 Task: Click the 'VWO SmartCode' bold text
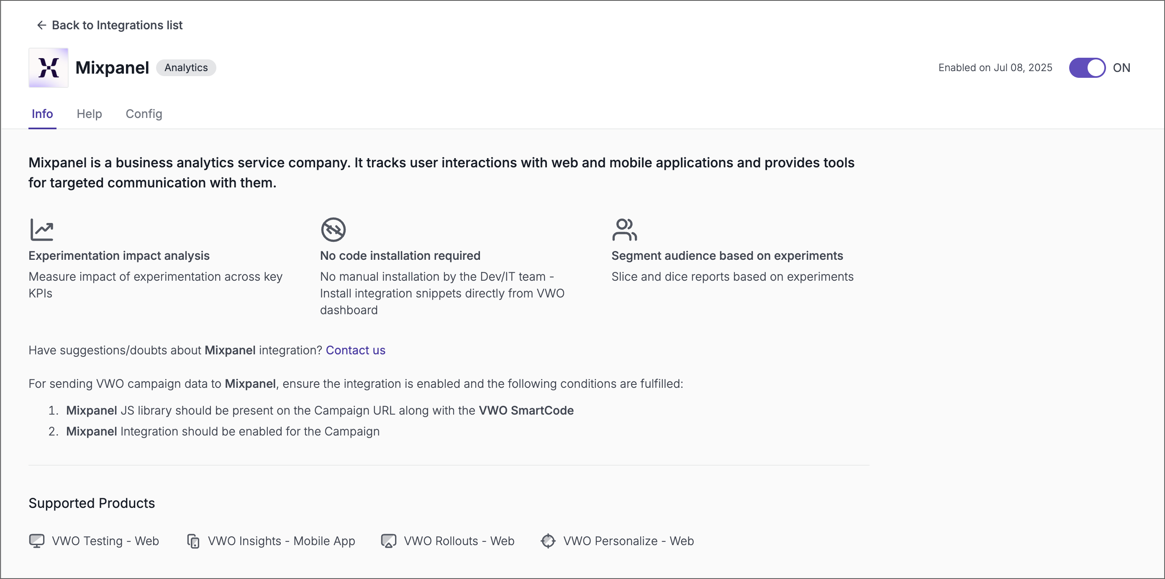526,410
